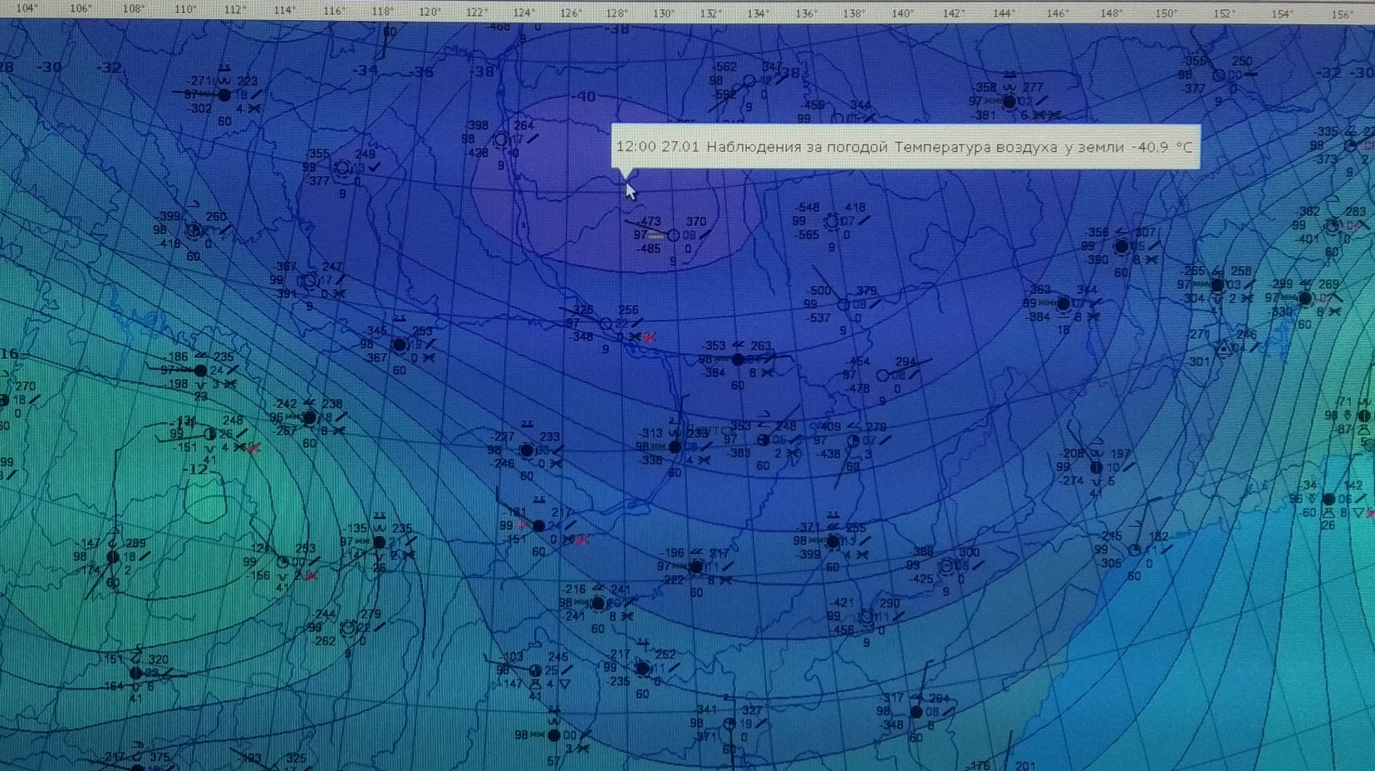The image size is (1375, 771).
Task: Click the 120° longitude mark on the ruler
Action: pos(430,12)
